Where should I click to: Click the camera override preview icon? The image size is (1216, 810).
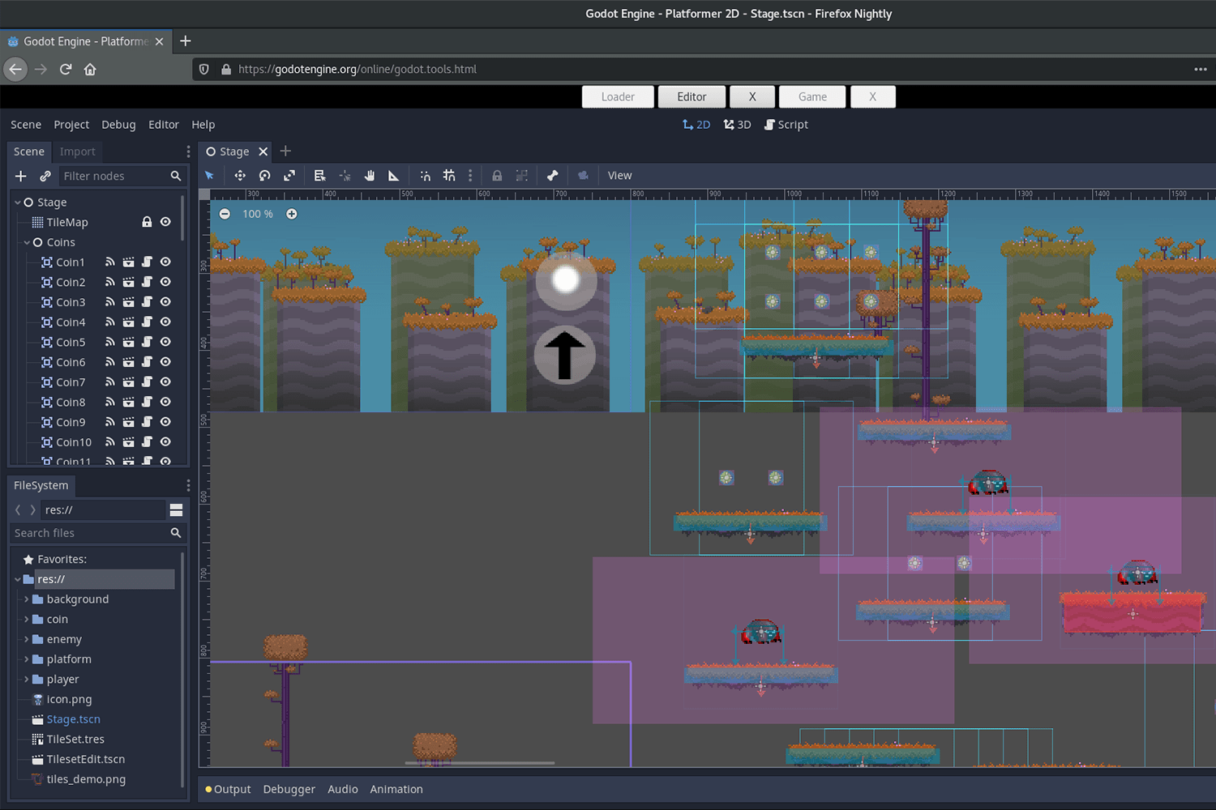tap(583, 176)
